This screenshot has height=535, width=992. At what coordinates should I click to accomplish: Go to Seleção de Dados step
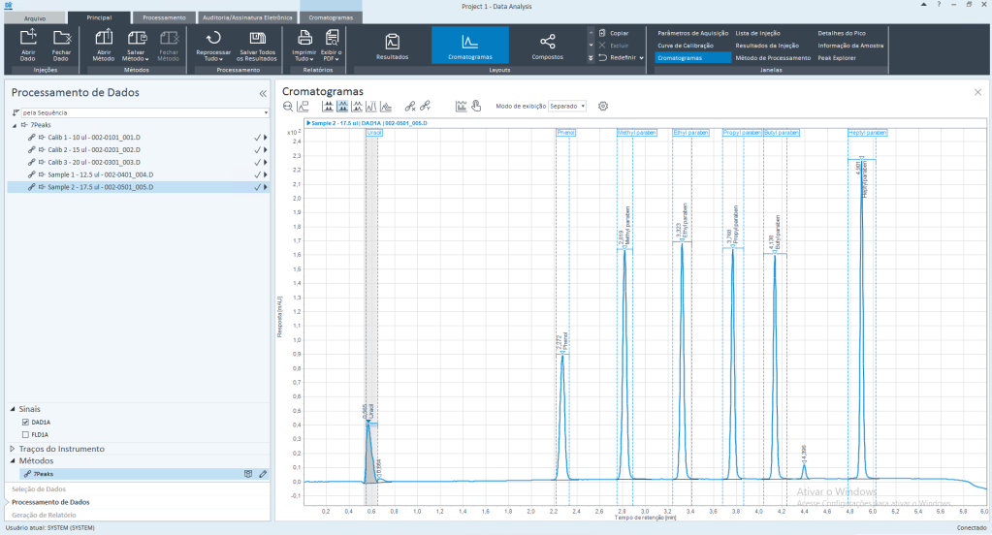[39, 488]
